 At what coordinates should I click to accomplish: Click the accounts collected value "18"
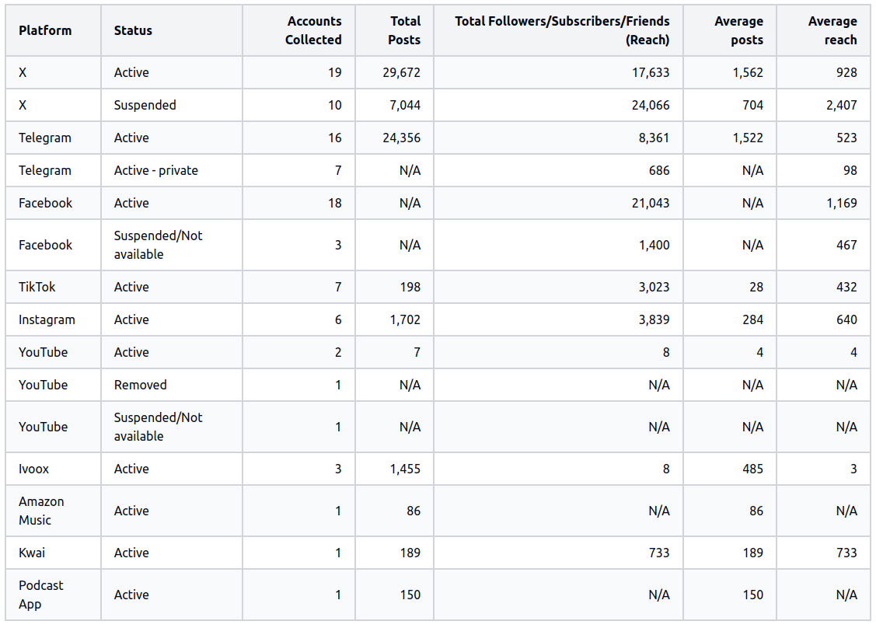[335, 203]
